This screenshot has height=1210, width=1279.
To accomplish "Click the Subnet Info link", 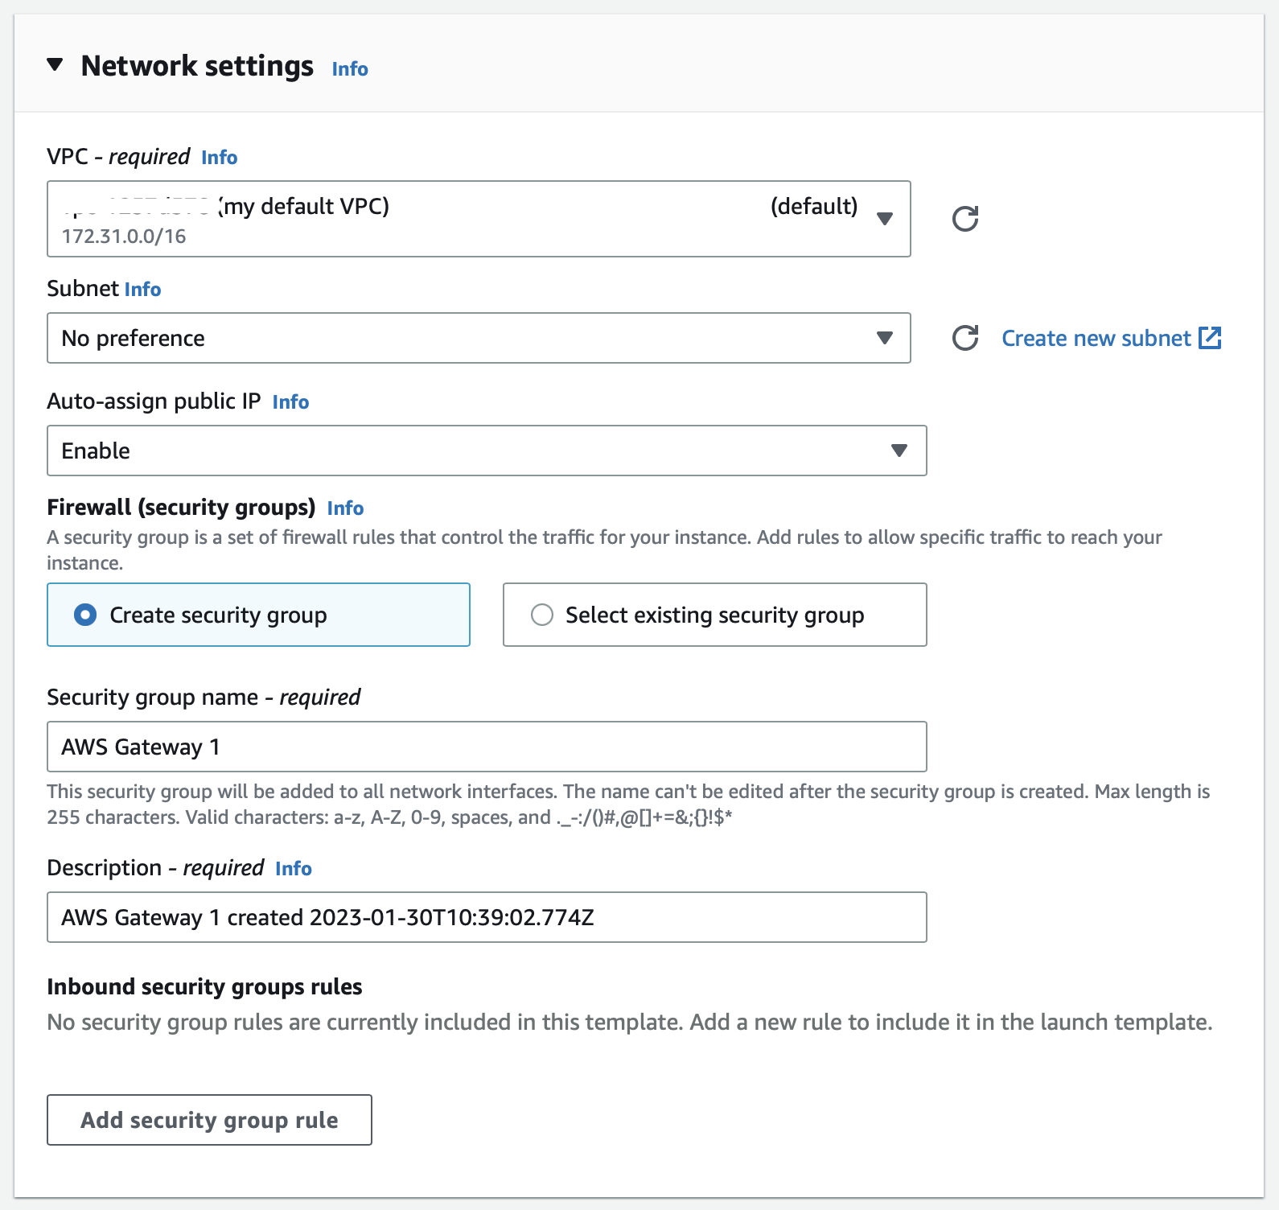I will [x=142, y=289].
